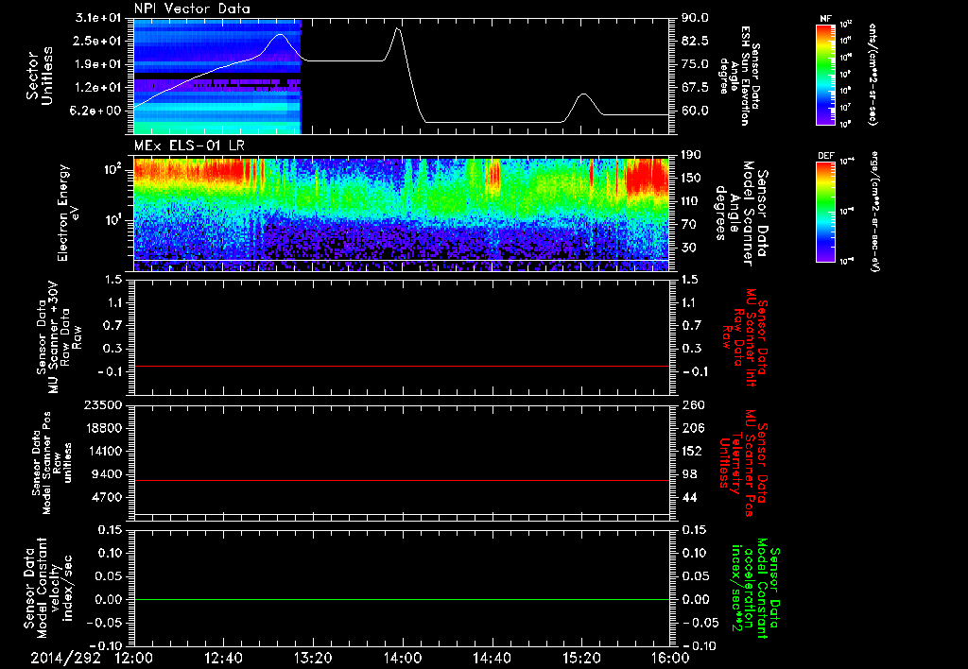This screenshot has height=669, width=968.
Task: Click the 150 scanner angle tick label
Action: [691, 178]
